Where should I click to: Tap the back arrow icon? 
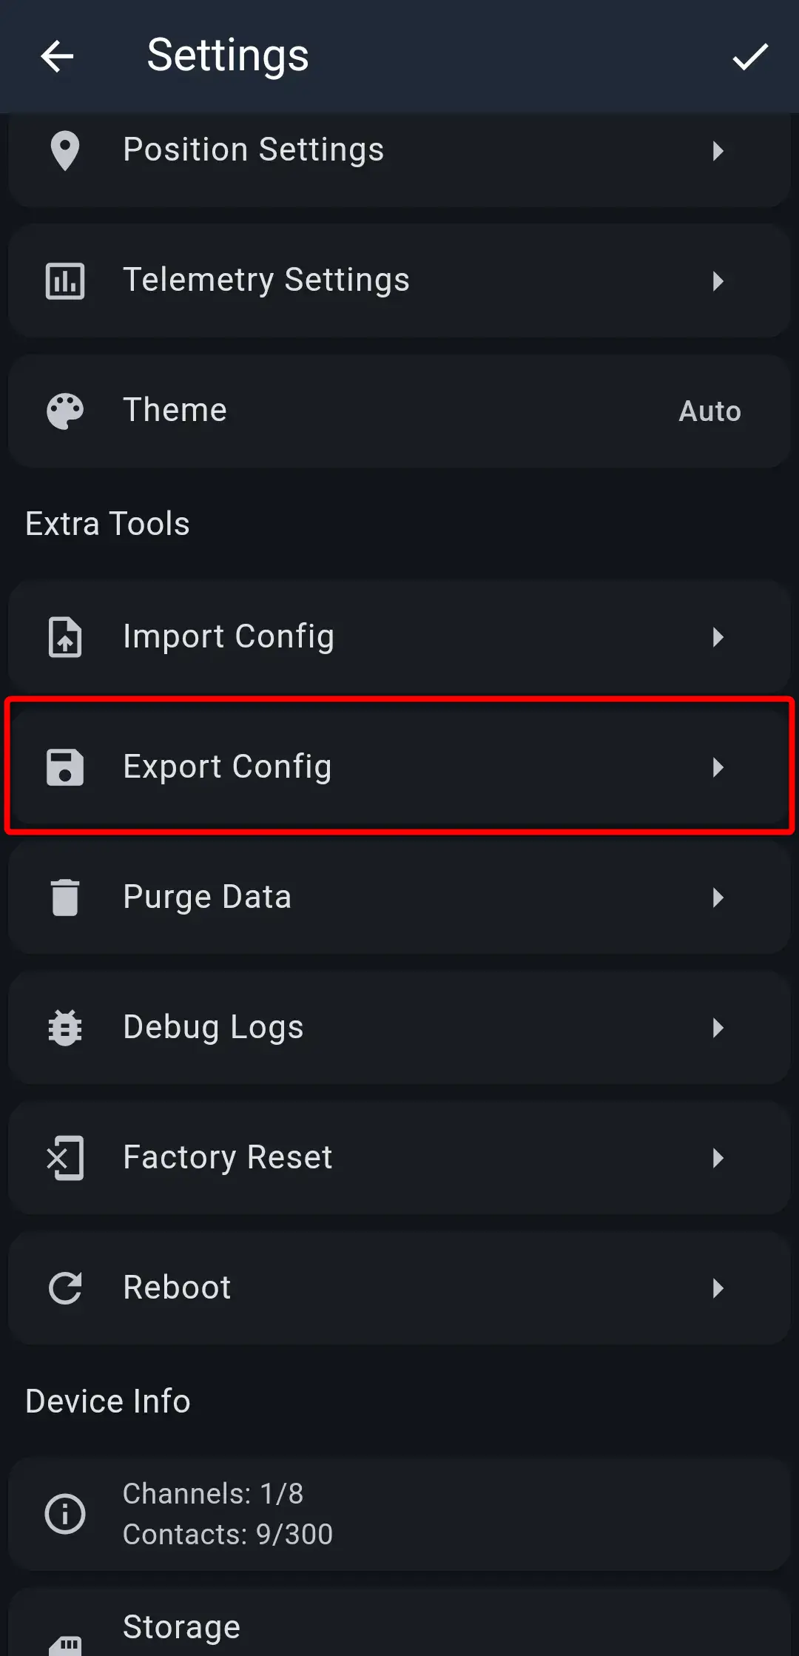(x=57, y=56)
